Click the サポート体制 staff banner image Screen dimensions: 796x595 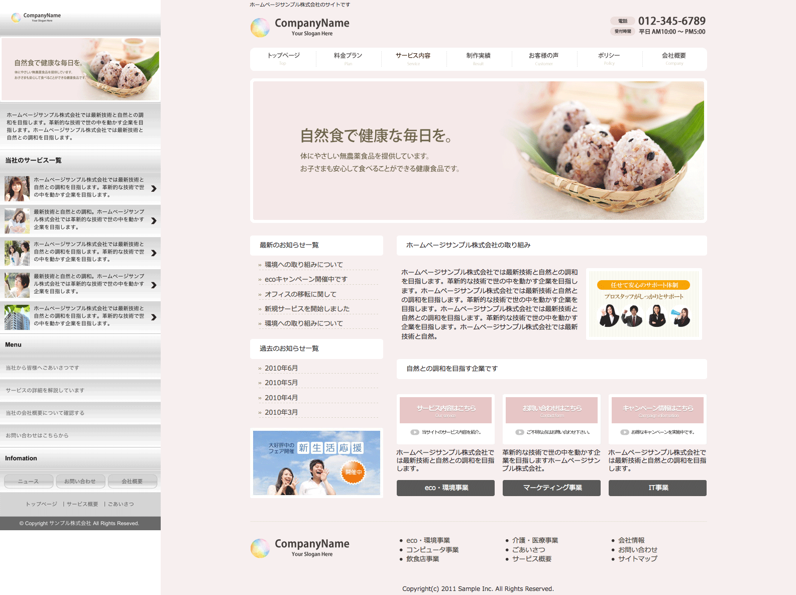click(x=644, y=304)
